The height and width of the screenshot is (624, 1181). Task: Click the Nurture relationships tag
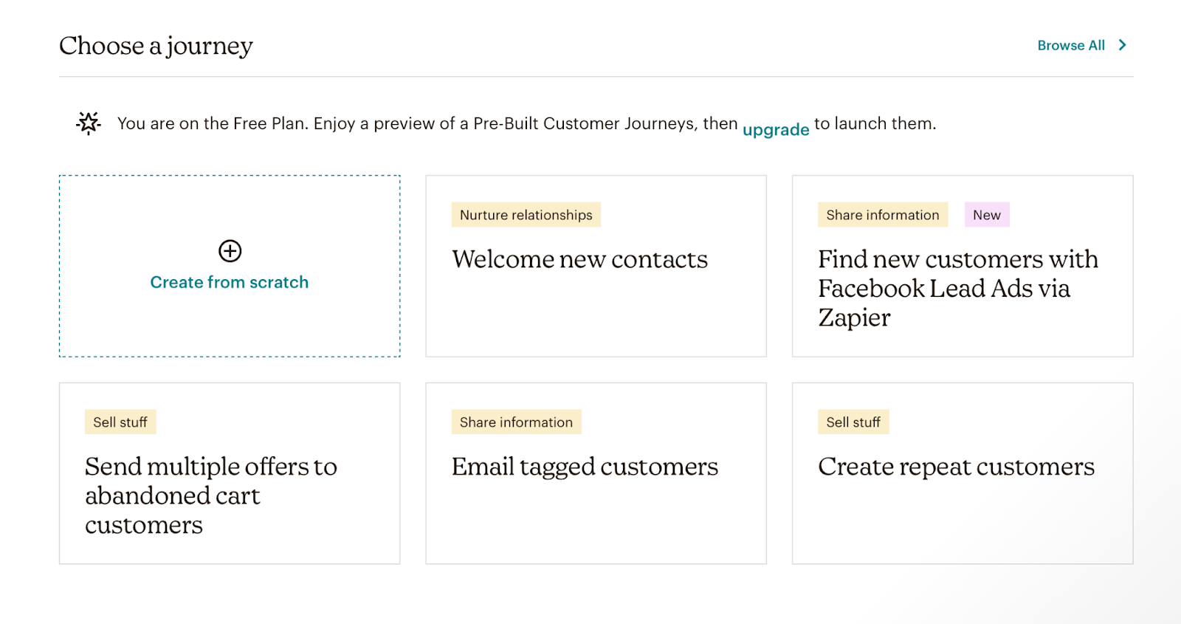coord(526,215)
